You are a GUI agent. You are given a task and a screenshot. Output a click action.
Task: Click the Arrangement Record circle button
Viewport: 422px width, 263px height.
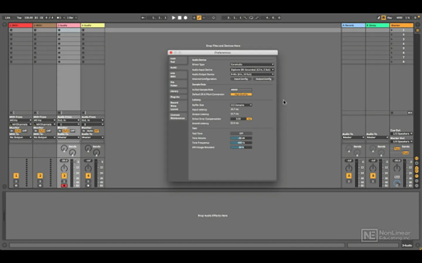[186, 18]
